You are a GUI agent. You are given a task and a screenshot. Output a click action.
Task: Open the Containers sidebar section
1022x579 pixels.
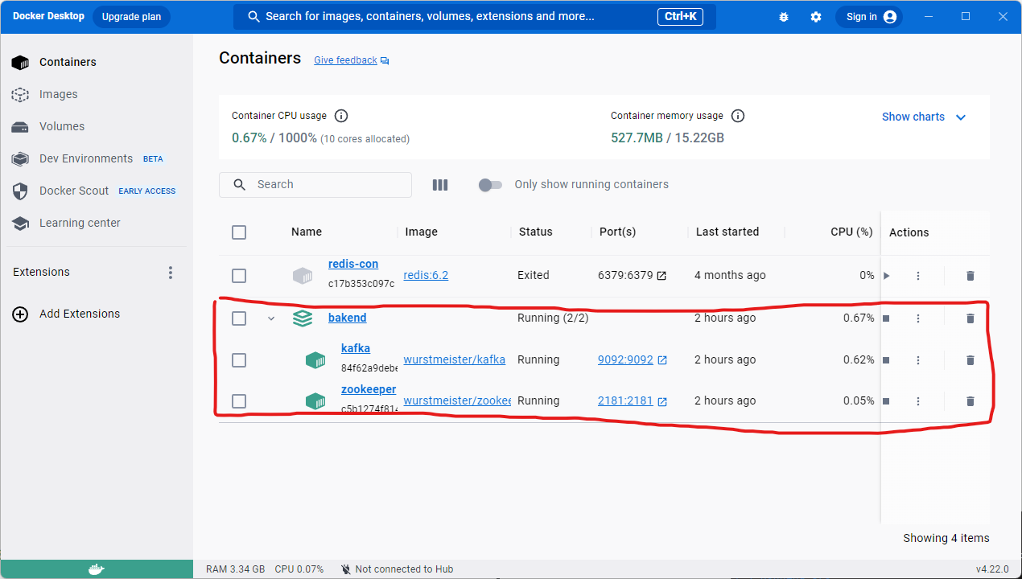pos(97,62)
